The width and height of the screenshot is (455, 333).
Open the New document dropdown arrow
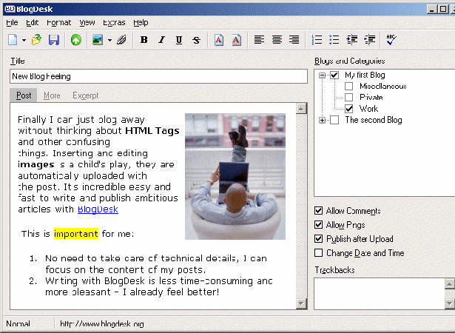point(24,40)
